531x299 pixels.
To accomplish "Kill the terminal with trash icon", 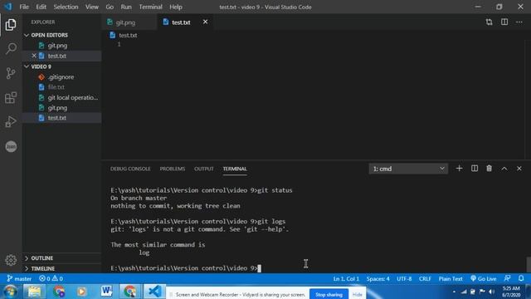I will 489,169.
